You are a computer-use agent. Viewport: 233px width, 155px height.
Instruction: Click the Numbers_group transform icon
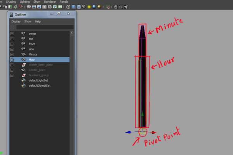point(24,75)
